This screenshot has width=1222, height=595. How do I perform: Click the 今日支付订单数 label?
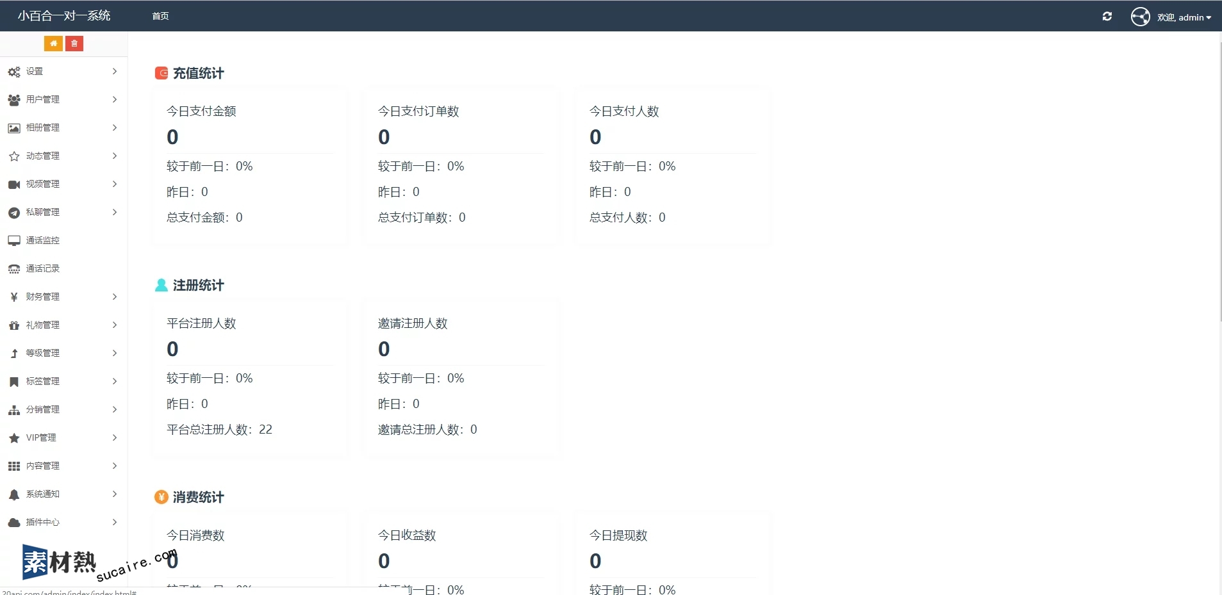point(418,111)
